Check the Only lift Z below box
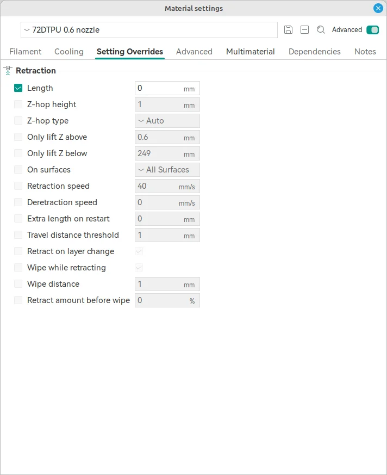The image size is (387, 475). click(x=18, y=153)
